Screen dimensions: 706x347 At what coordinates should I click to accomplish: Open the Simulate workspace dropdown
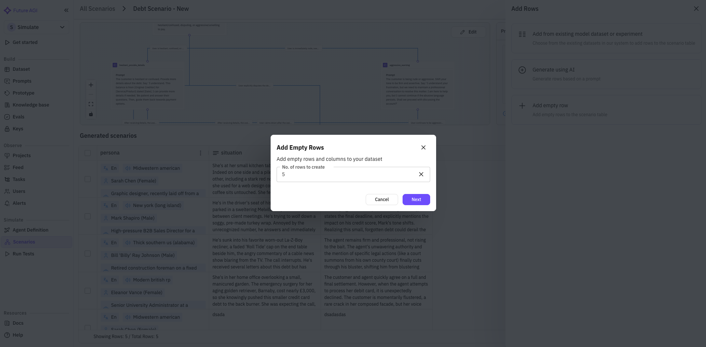point(36,27)
